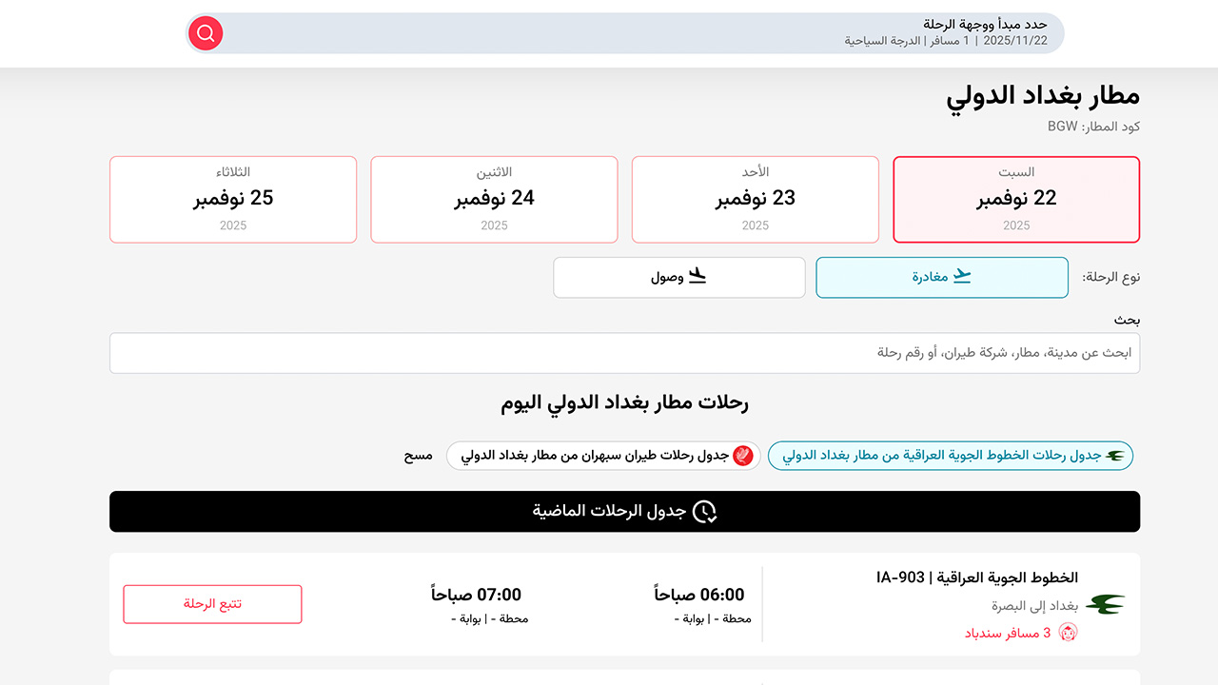Select the Saturday 22 November date card
Viewport: 1218px width, 685px height.
pos(1016,200)
